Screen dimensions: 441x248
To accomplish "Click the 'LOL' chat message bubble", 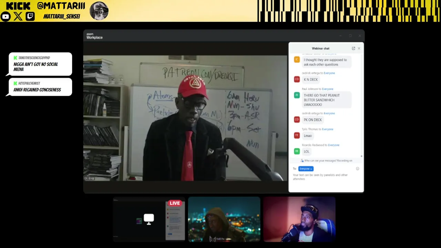I will pos(307,152).
